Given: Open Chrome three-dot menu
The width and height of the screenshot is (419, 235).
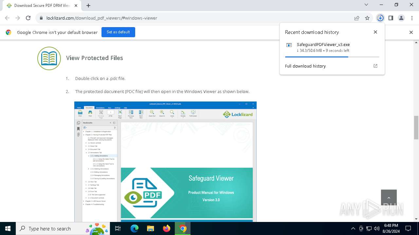Looking at the screenshot, I should (412, 18).
